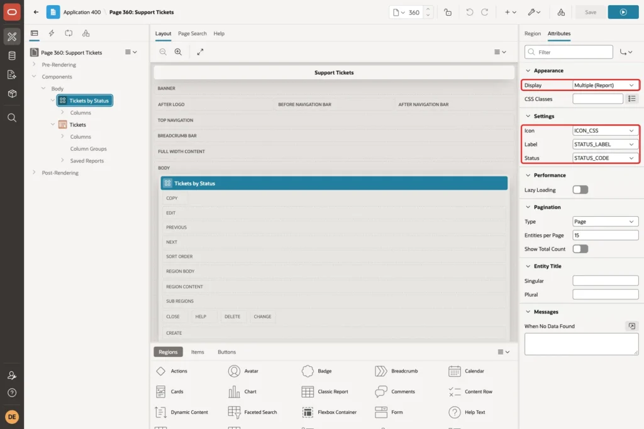Open SQL Workshop database icon
This screenshot has height=429, width=644.
(12, 56)
